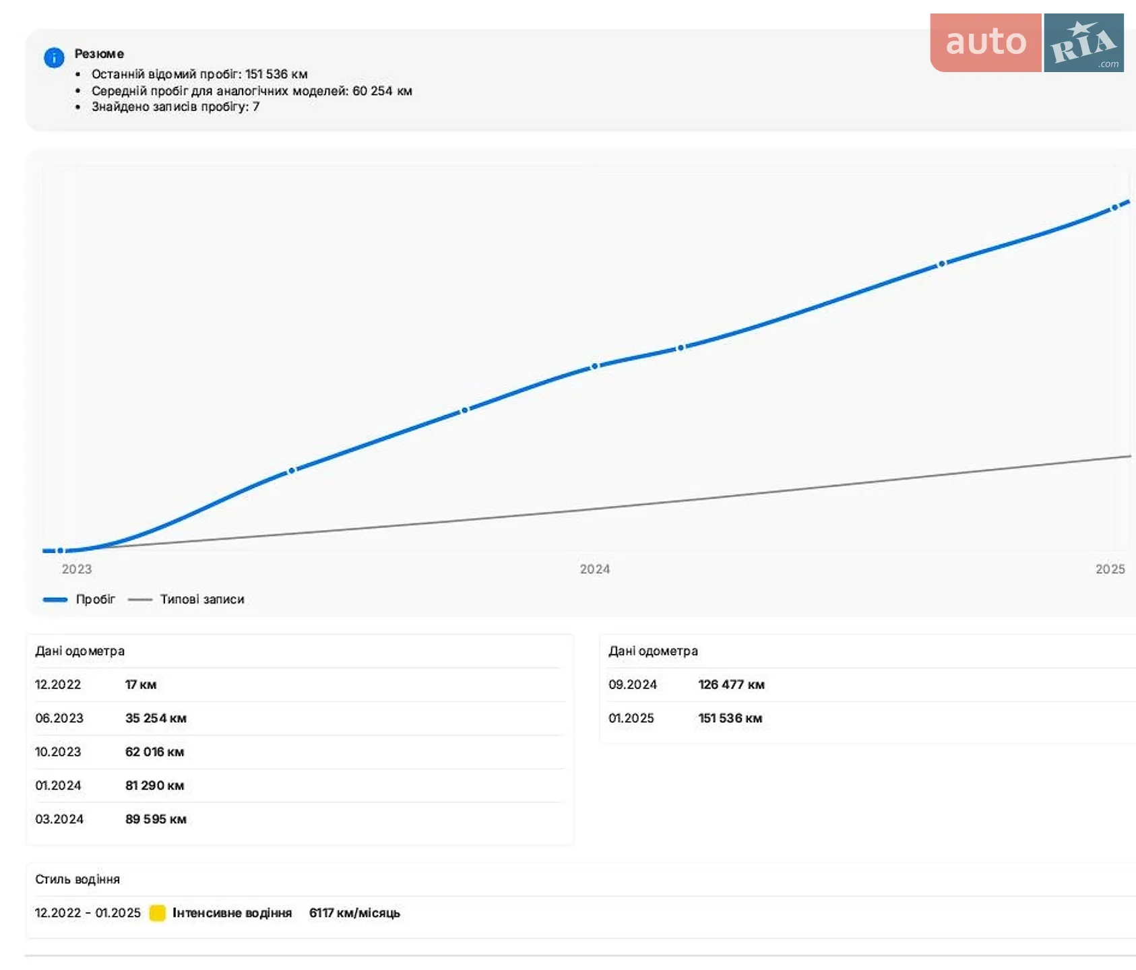Click the Стиль водіння heading
1136x970 pixels.
(x=77, y=879)
